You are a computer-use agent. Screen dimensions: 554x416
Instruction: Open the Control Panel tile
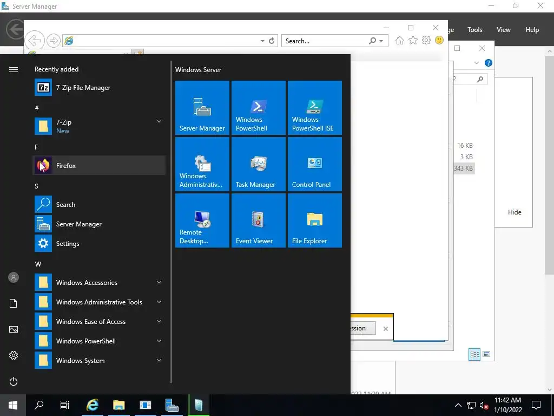tap(315, 164)
